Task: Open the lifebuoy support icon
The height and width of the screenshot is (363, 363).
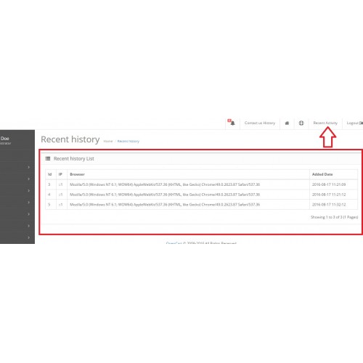Action: (301, 123)
